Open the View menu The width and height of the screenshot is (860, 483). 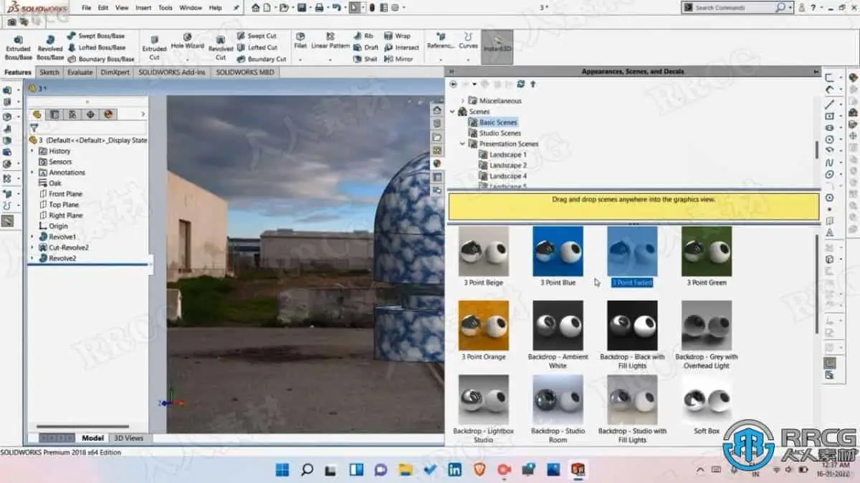pos(122,7)
